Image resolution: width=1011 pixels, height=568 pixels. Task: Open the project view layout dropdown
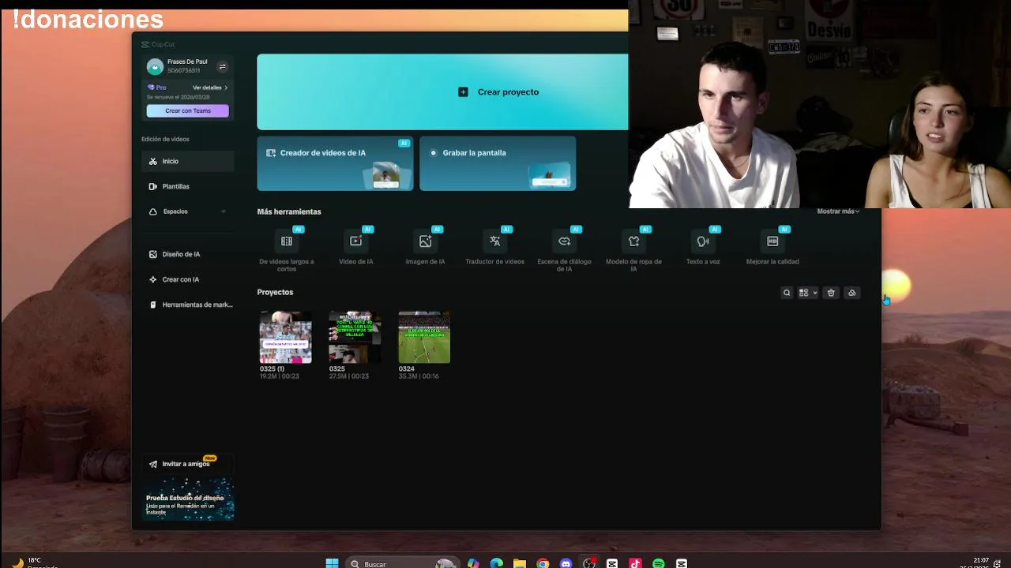(808, 293)
